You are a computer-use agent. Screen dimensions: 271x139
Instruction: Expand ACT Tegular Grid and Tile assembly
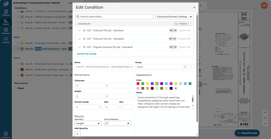point(79,47)
